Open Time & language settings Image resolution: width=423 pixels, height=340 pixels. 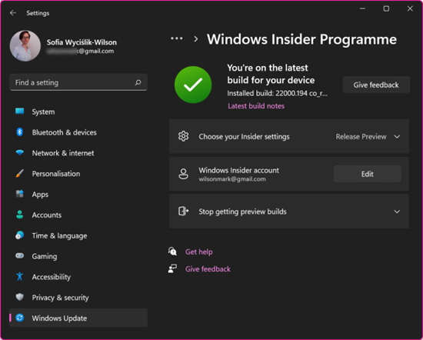[78, 235]
